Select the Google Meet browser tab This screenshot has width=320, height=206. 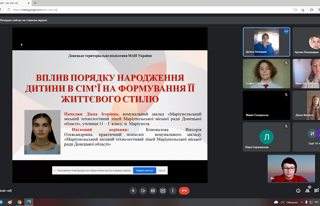[14, 3]
